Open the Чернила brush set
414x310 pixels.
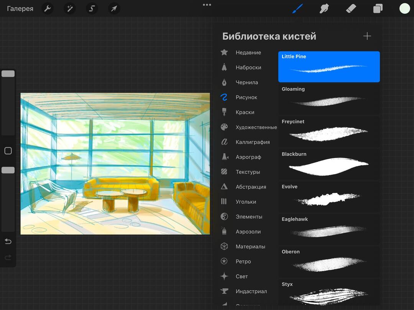(246, 82)
